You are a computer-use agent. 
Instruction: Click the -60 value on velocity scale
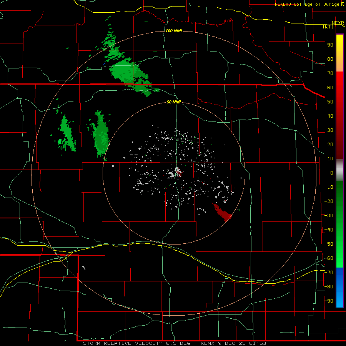pos(329,258)
